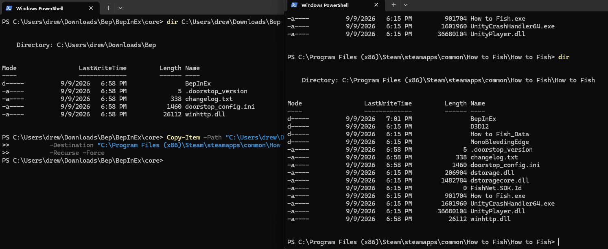Click the -Recurse -Force parameters line
This screenshot has width=608, height=249.
(77, 153)
